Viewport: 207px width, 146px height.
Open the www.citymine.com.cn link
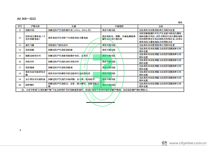coord(188,143)
